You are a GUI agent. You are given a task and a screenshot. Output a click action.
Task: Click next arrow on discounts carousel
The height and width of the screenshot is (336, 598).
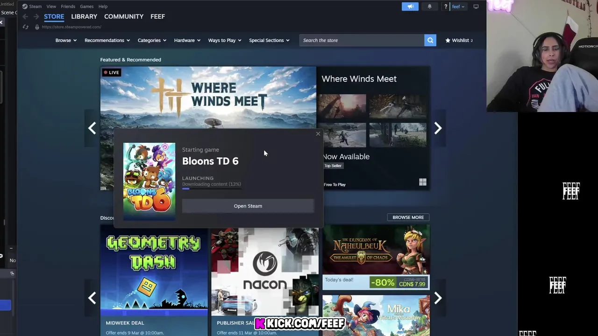(x=438, y=298)
